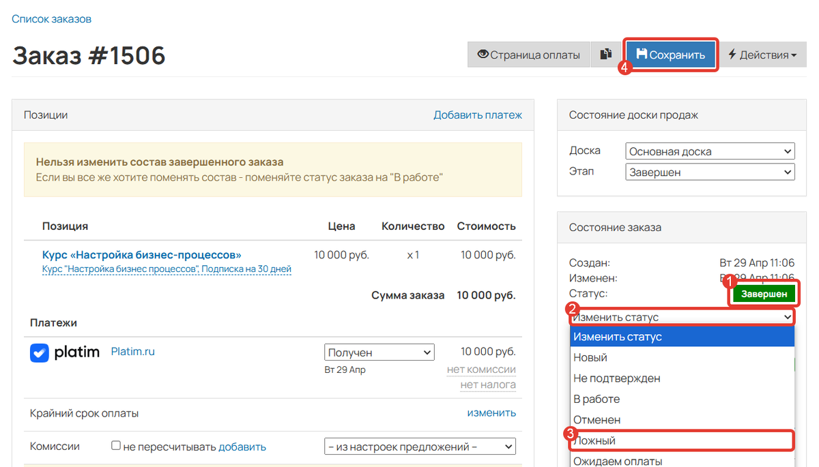Select status option Ложный
This screenshot has width=819, height=467.
(x=682, y=440)
